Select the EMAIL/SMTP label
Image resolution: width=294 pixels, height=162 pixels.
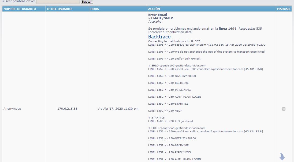(x=162, y=18)
